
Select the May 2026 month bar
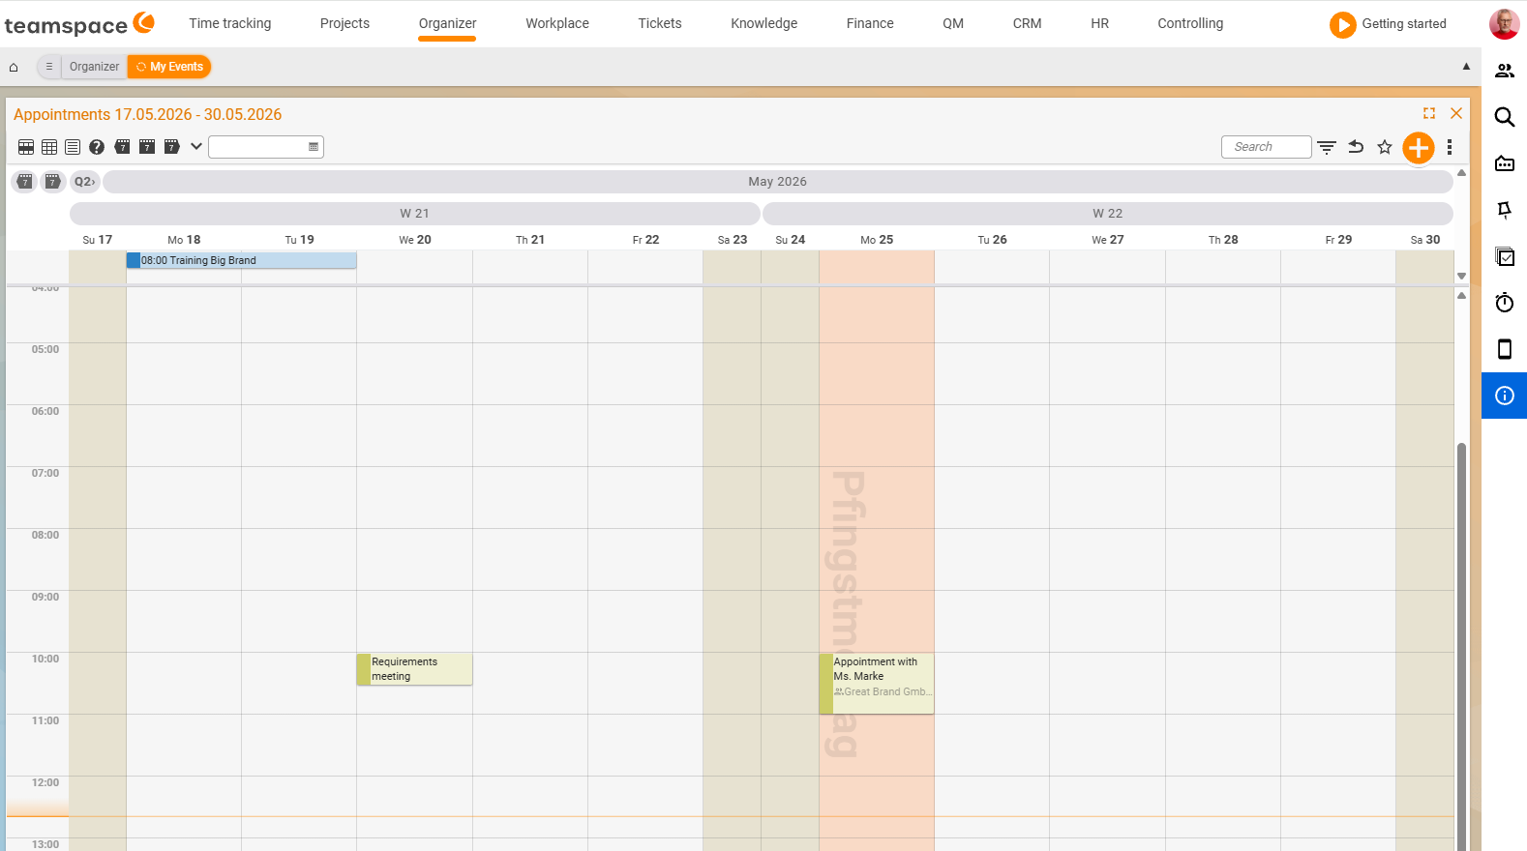778,182
